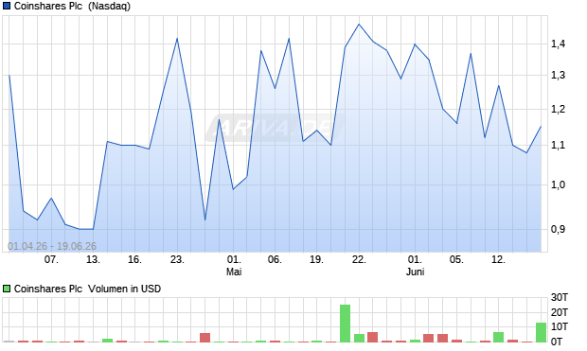Click the '23.' date axis label
The height and width of the screenshot is (351, 587).
tap(177, 259)
